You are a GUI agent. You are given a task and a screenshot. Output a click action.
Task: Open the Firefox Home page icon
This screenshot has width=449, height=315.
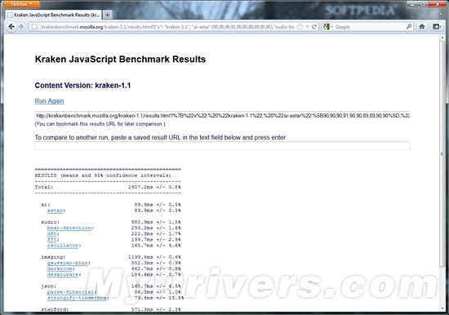pyautogui.click(x=422, y=27)
